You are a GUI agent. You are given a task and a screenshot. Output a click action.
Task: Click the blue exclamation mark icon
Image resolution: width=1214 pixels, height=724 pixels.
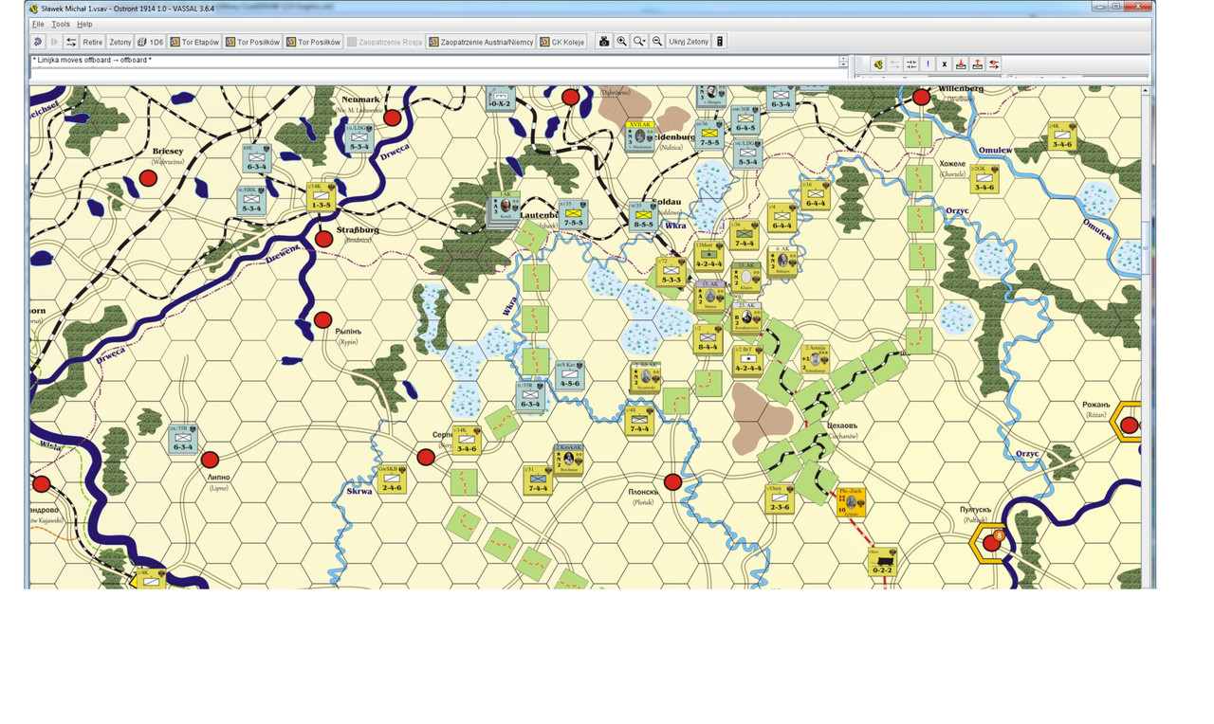click(928, 64)
